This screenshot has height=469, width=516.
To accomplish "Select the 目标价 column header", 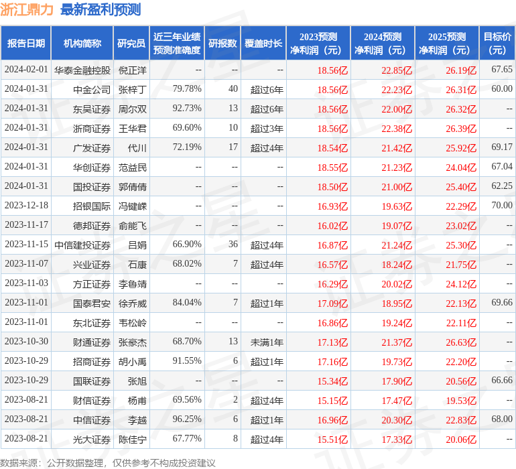I will click(x=497, y=43).
